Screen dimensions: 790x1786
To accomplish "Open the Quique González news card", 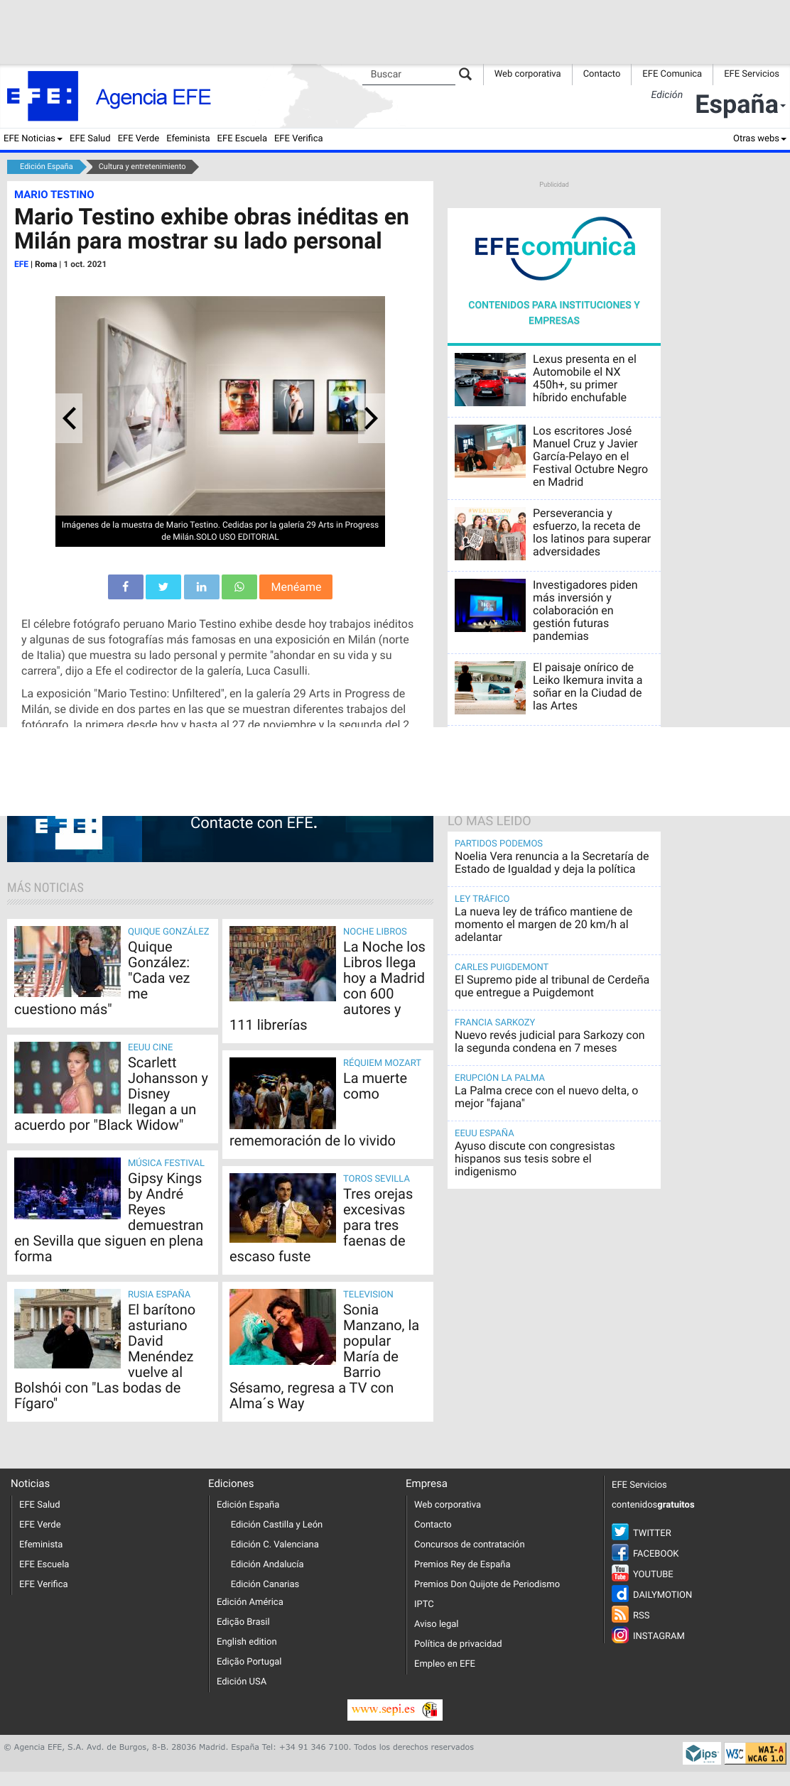I will pyautogui.click(x=112, y=973).
